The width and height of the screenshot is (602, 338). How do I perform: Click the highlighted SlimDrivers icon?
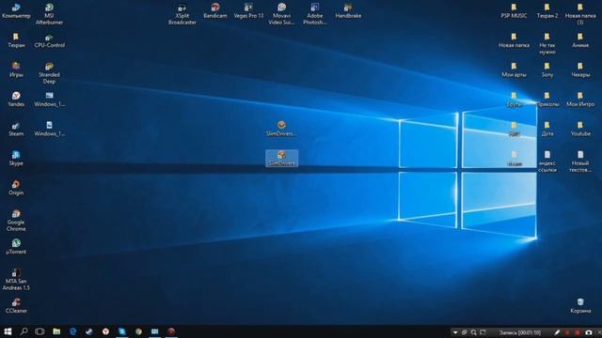pos(282,159)
